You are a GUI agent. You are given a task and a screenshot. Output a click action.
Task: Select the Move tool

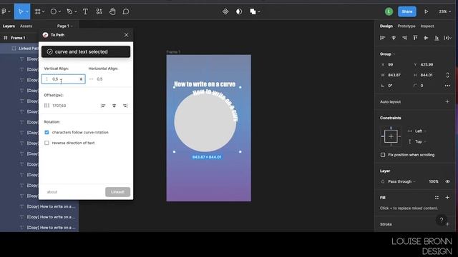tap(21, 11)
